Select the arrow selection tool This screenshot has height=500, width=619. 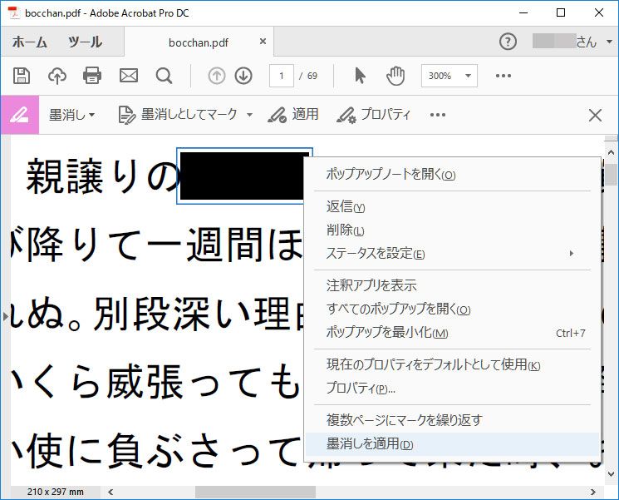(x=360, y=76)
